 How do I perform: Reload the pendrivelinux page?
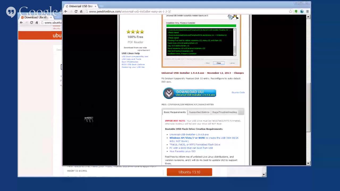[76, 11]
